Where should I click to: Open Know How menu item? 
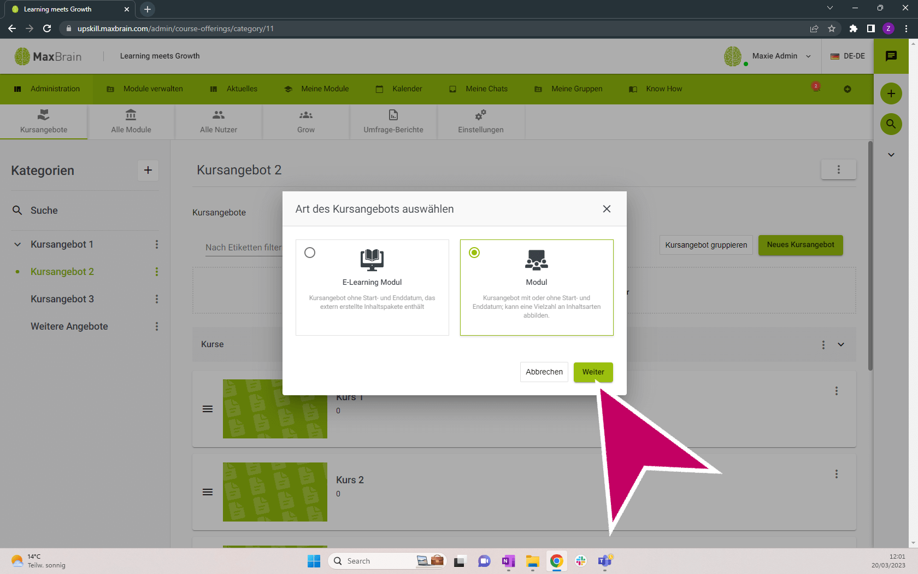pos(656,89)
